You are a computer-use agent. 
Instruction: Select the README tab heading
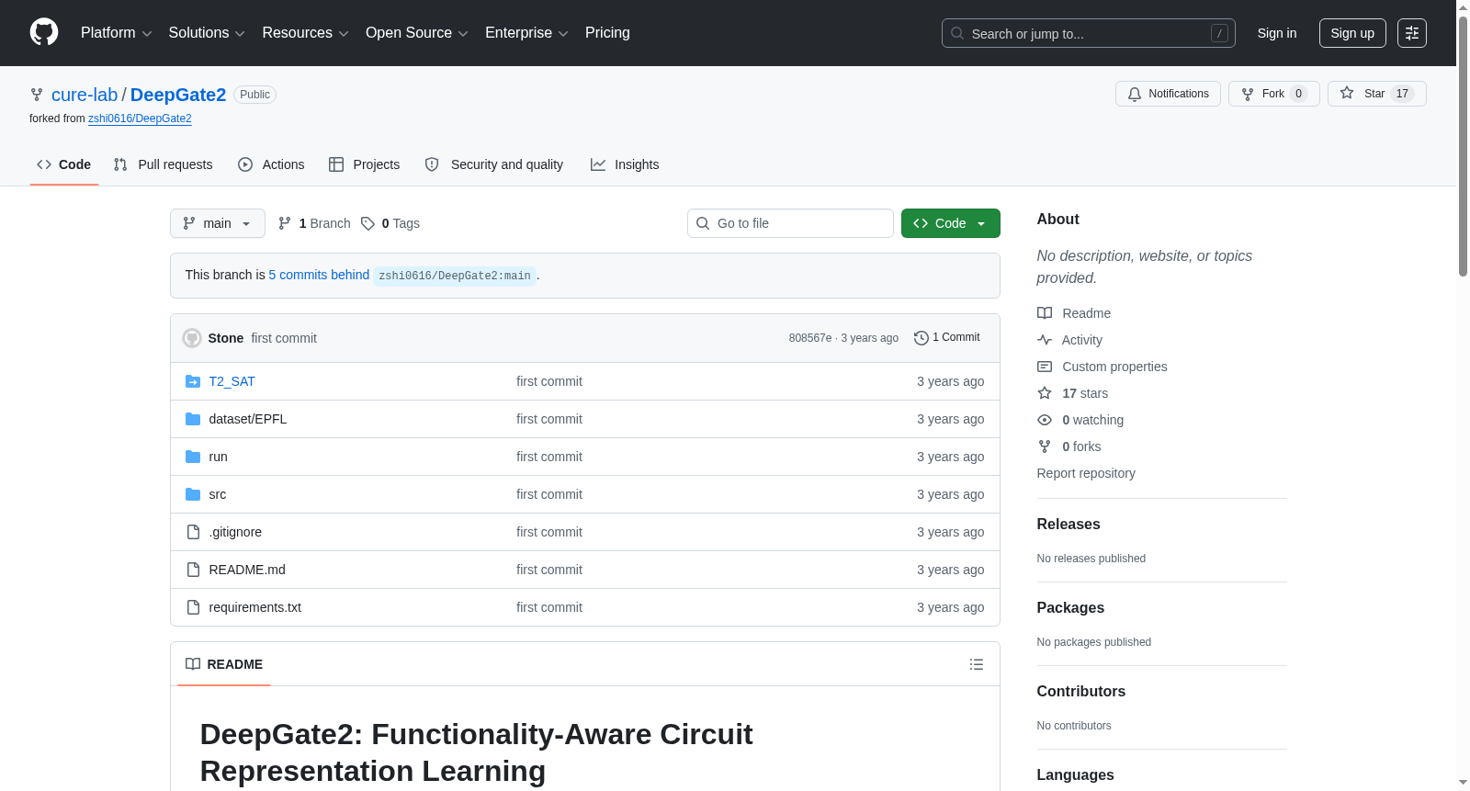pyautogui.click(x=224, y=664)
